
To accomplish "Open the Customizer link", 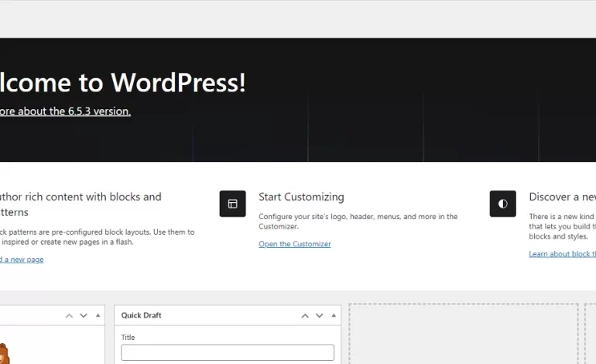I will tap(295, 244).
